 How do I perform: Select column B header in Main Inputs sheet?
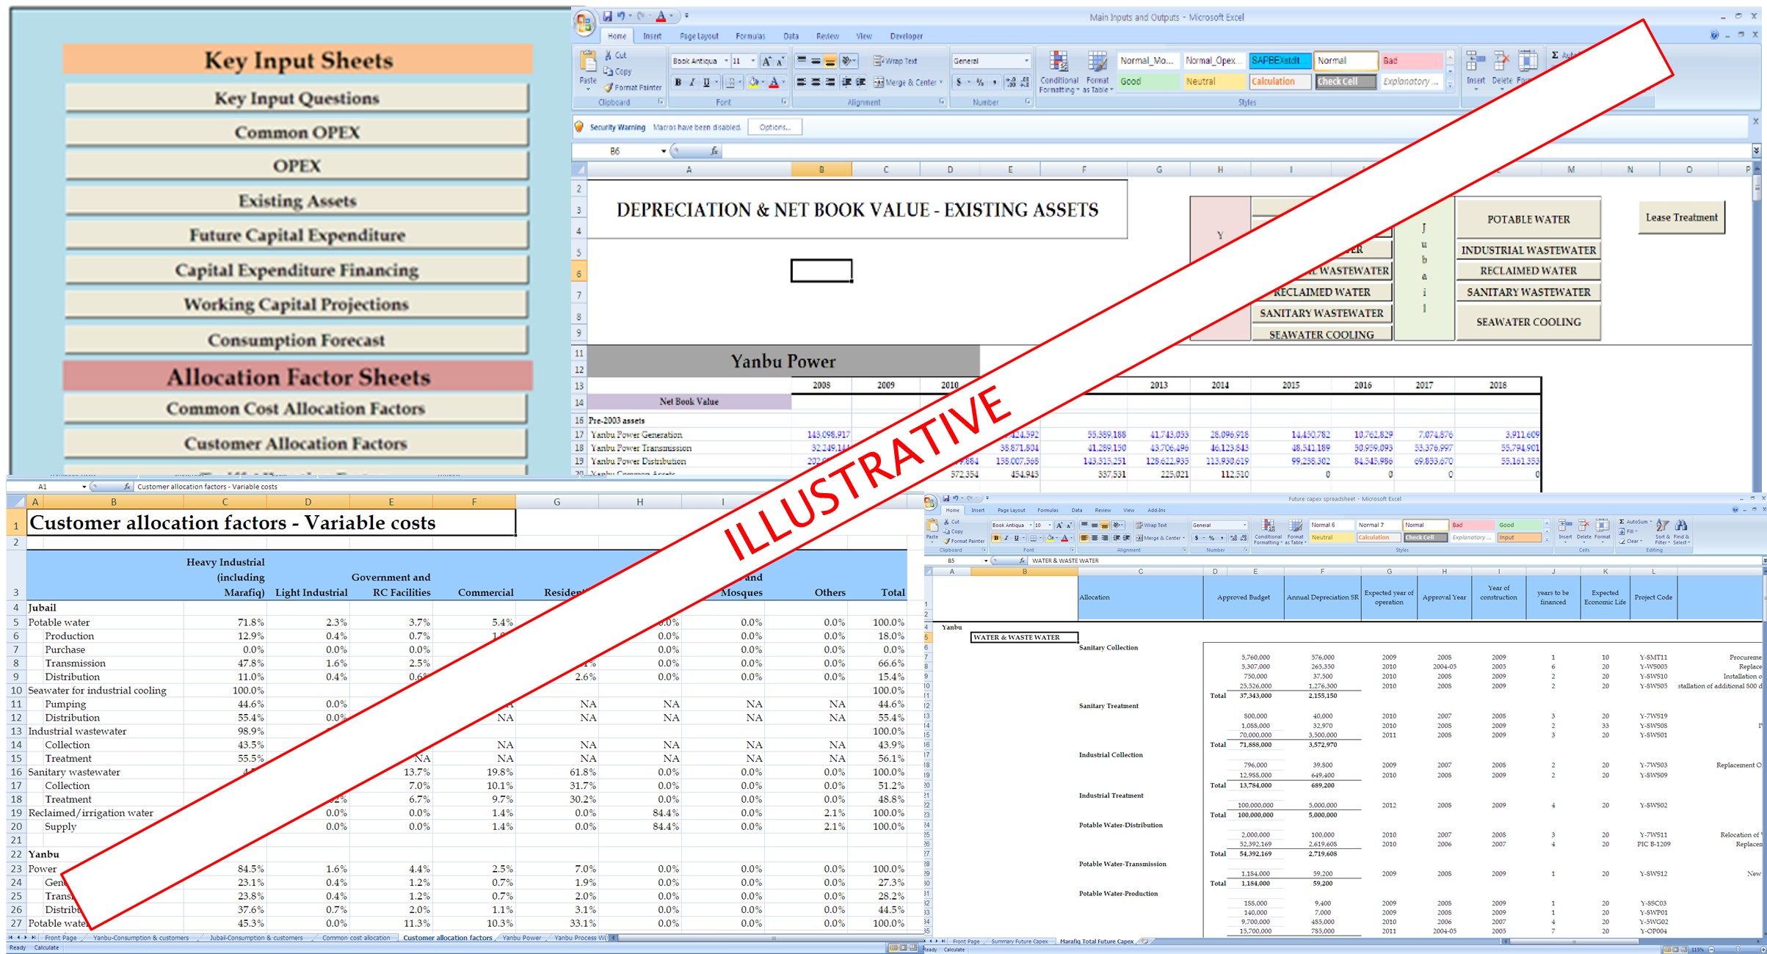click(821, 170)
